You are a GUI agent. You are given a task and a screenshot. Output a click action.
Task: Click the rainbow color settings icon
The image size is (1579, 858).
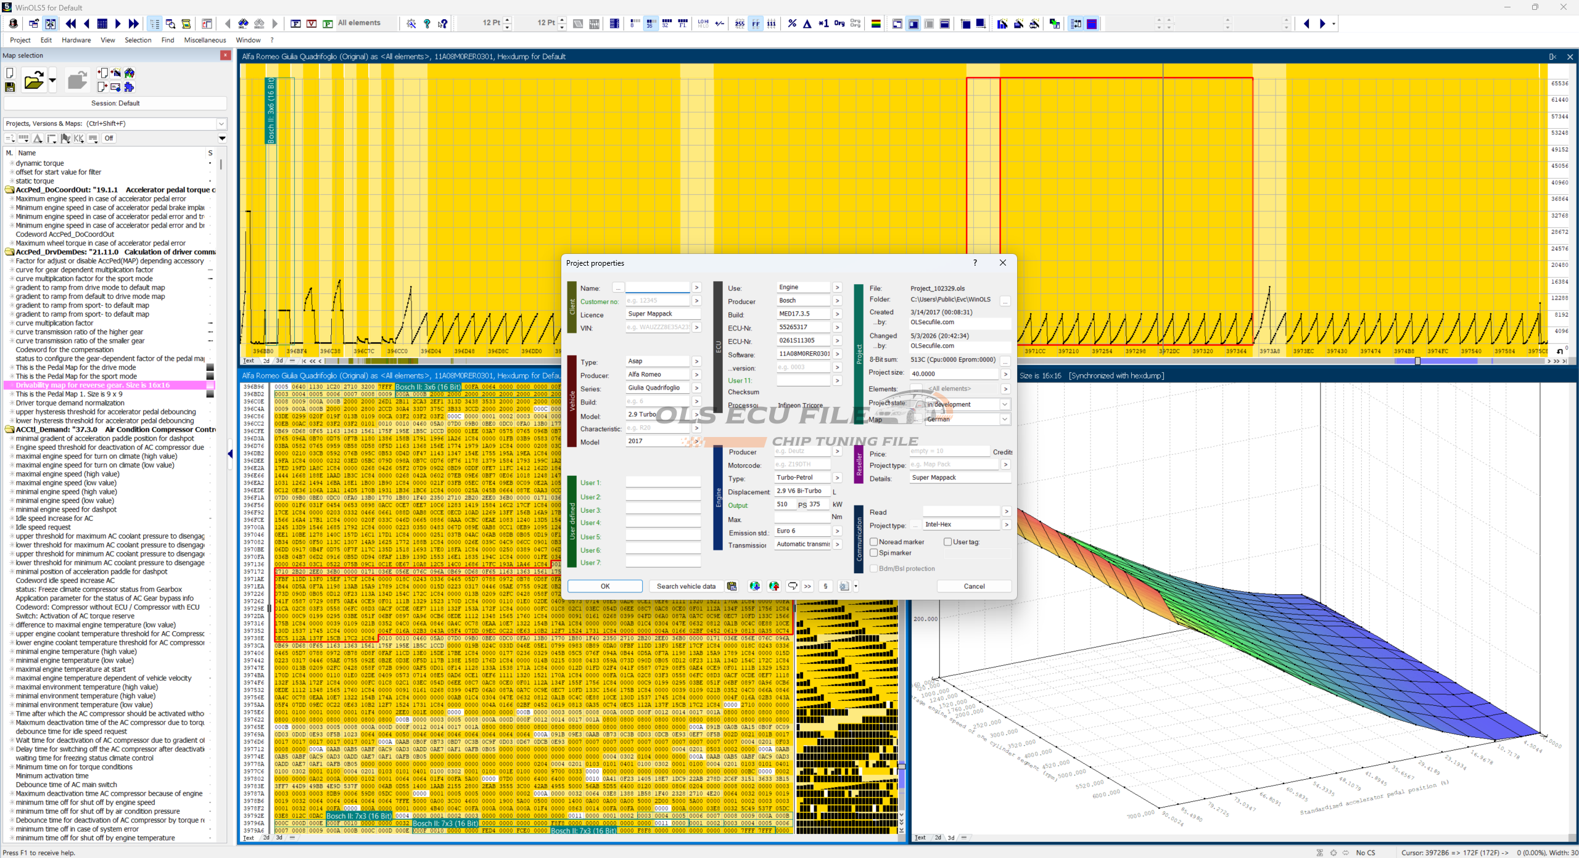pyautogui.click(x=875, y=23)
